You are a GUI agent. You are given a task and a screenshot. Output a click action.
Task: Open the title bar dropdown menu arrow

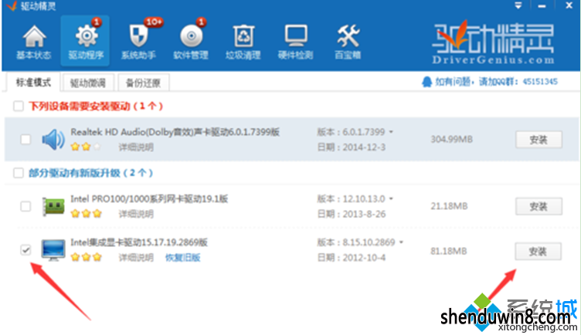click(518, 5)
